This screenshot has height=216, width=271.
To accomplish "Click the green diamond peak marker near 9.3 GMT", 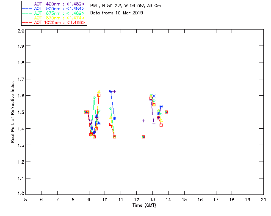I will tap(94, 98).
